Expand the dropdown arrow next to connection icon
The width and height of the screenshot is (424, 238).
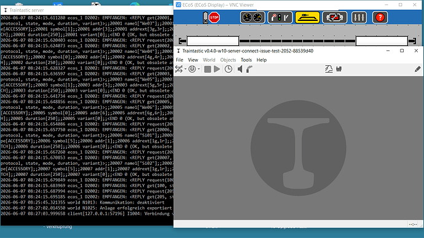point(185,69)
